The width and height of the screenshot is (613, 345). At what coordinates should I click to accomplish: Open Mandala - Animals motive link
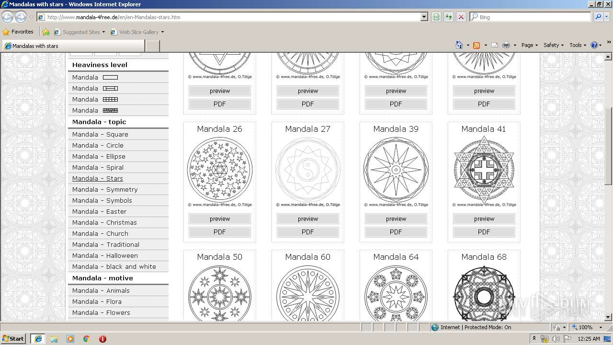click(x=101, y=290)
